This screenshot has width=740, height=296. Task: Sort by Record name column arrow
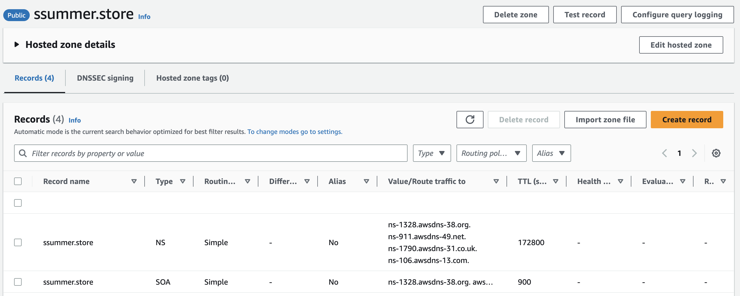click(134, 181)
